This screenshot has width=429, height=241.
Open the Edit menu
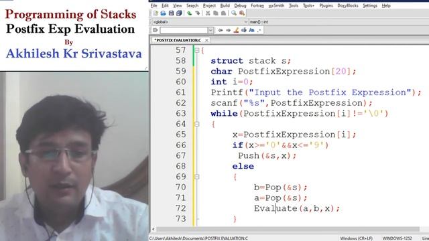click(x=165, y=5)
